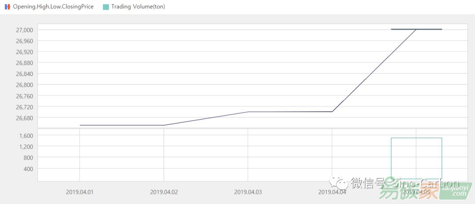Click the 400 volume axis label
The width and height of the screenshot is (475, 204).
click(29, 169)
